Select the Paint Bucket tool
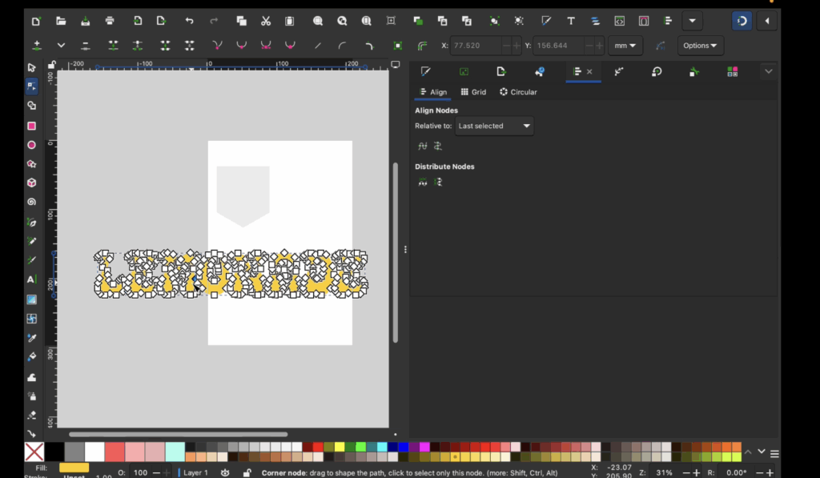The width and height of the screenshot is (820, 478). tap(31, 357)
